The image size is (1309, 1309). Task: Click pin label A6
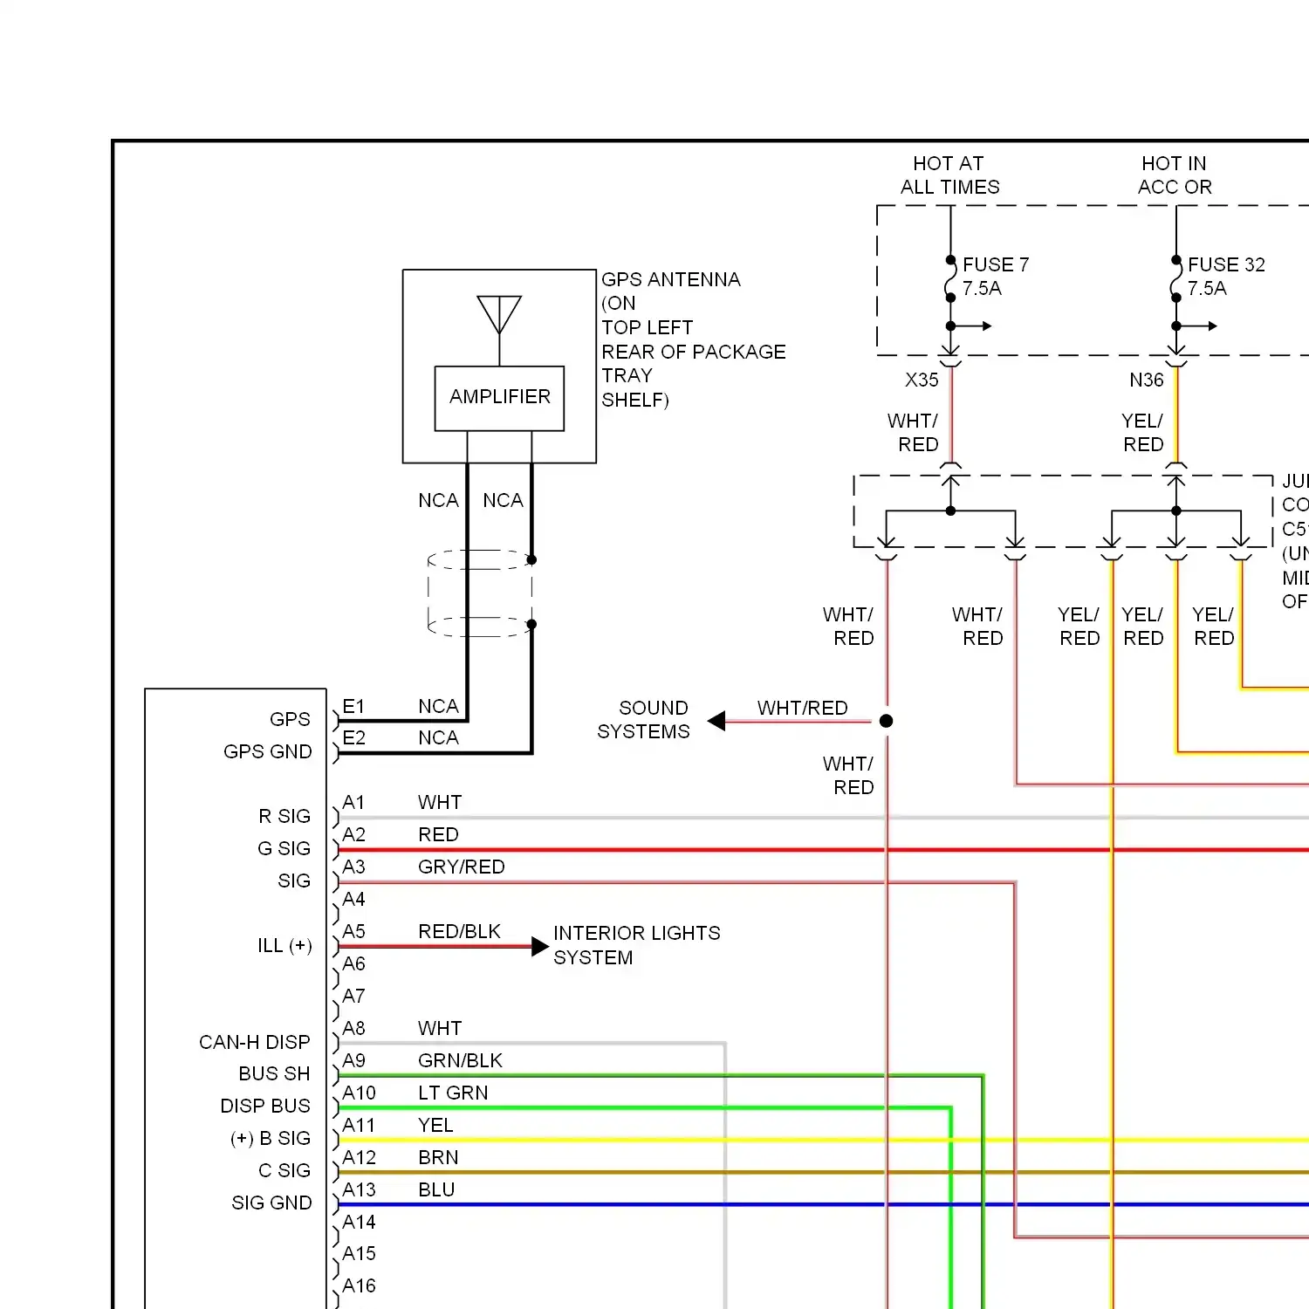click(x=353, y=964)
